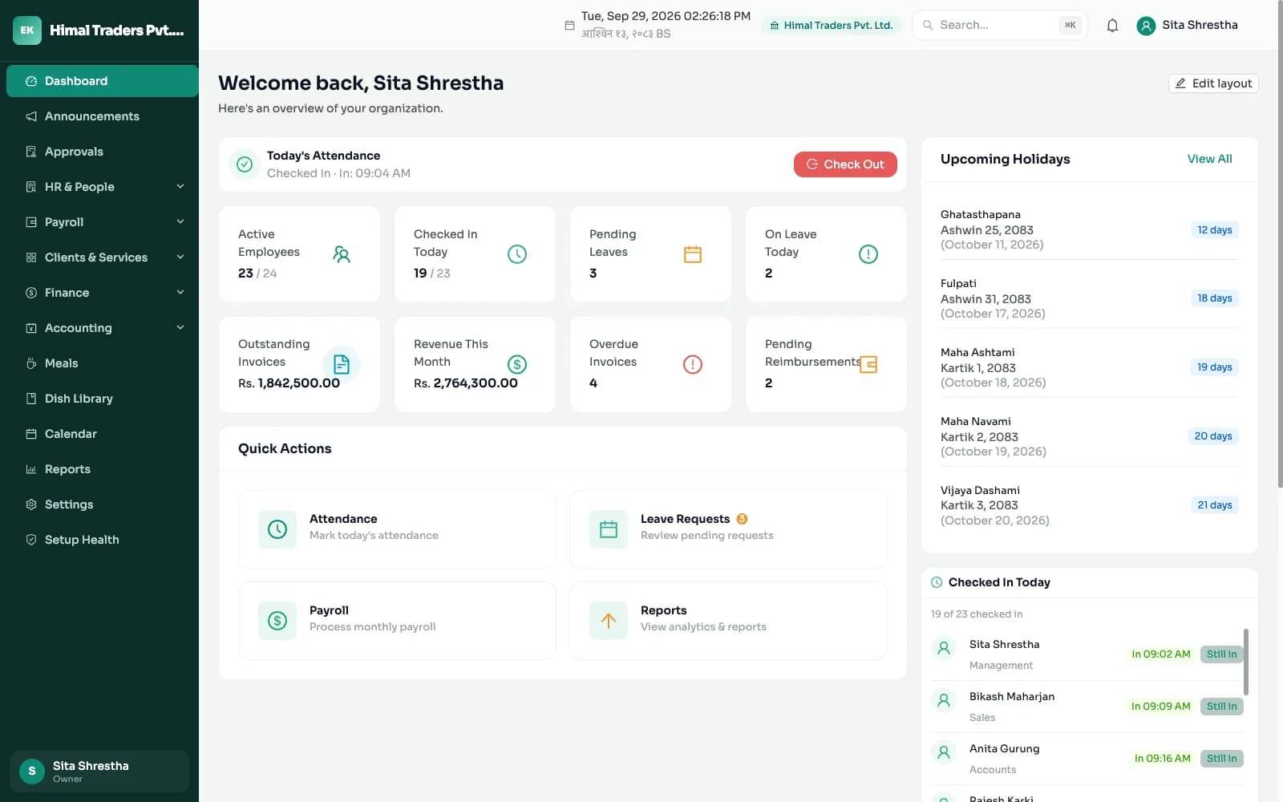Viewport: 1283px width, 802px height.
Task: Click the Sita Shrestha Owner profile card
Action: point(99,772)
